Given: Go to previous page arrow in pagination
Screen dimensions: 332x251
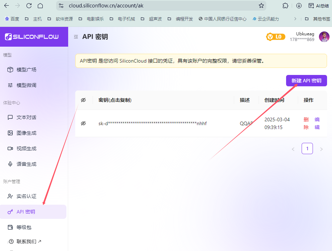Looking at the screenshot, I should pos(293,149).
